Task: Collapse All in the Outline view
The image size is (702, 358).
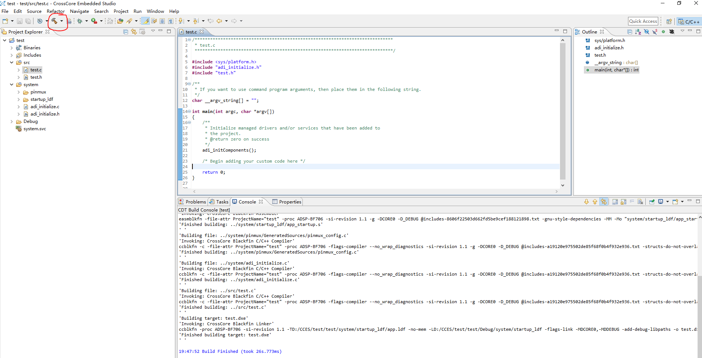Action: [630, 32]
